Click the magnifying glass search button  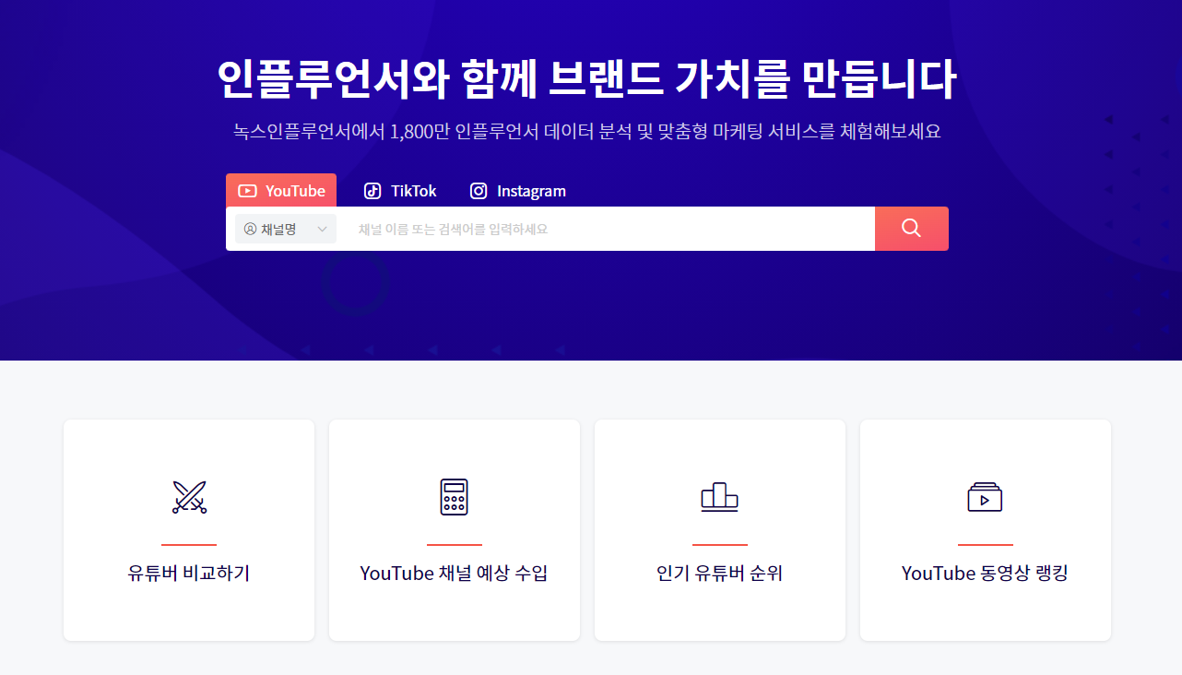912,228
